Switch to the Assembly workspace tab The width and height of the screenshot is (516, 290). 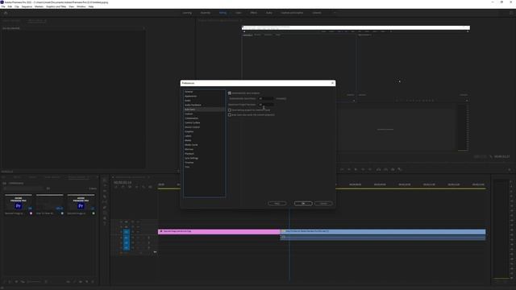pyautogui.click(x=206, y=13)
